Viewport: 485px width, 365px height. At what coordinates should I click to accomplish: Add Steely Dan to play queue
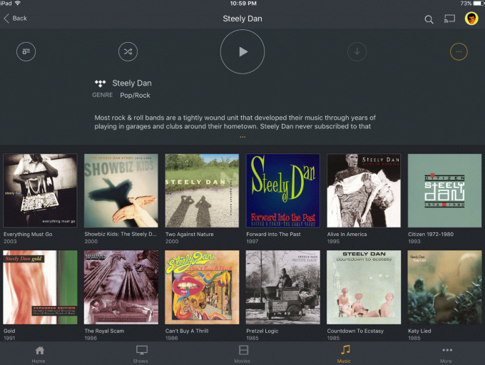[26, 51]
